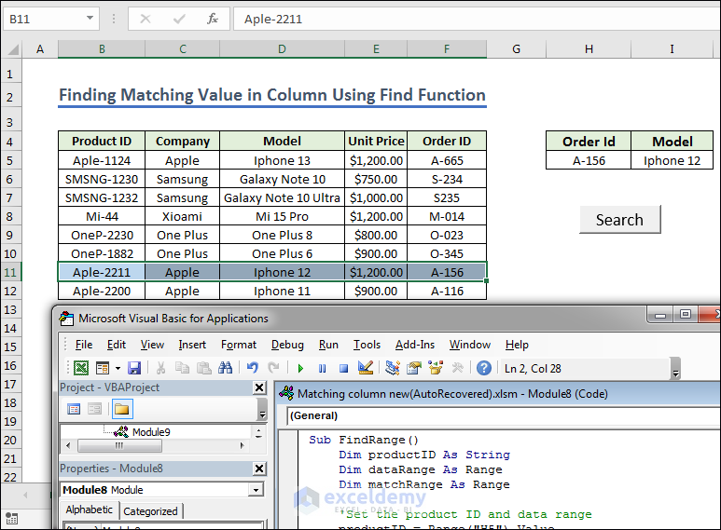This screenshot has height=530, width=721.
Task: Open the Debug menu
Action: tap(287, 345)
